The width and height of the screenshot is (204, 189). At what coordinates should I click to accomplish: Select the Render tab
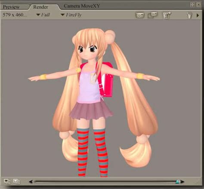(41, 7)
